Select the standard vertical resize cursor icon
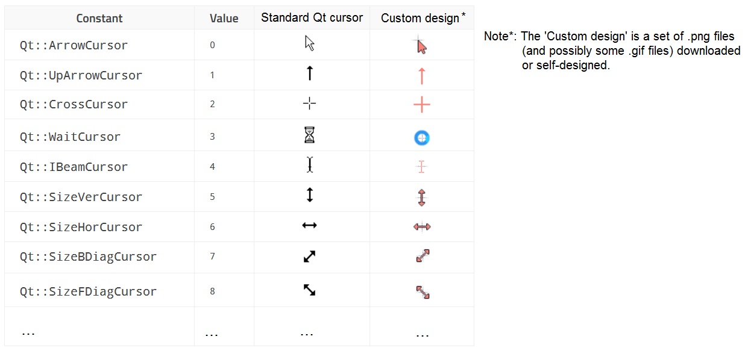 click(x=310, y=194)
